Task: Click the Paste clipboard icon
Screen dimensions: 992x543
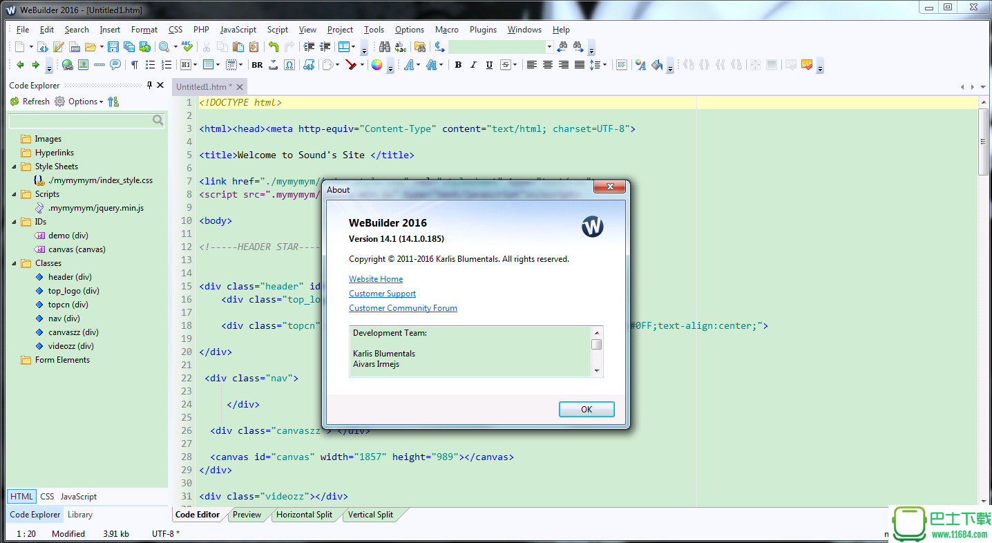Action: [238, 47]
